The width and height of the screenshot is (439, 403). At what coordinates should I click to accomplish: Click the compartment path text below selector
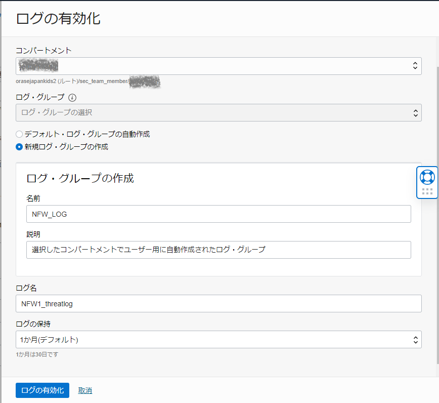point(72,81)
